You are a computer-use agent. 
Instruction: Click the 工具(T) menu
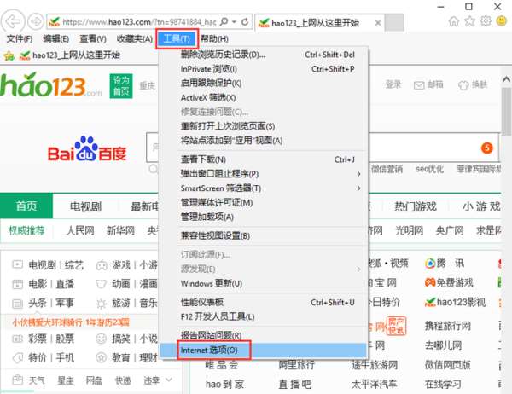coord(177,39)
